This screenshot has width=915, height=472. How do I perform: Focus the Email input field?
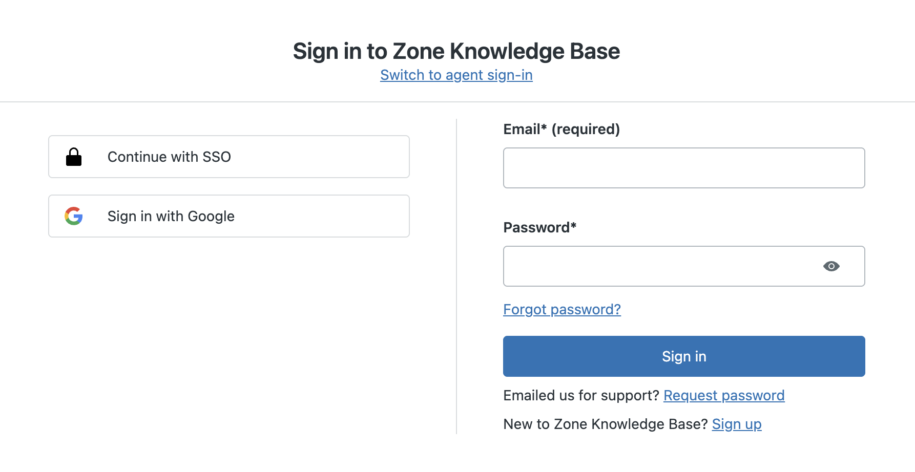(683, 168)
